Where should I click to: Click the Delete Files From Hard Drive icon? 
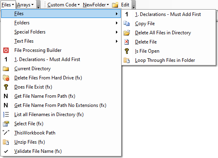coord(6,78)
